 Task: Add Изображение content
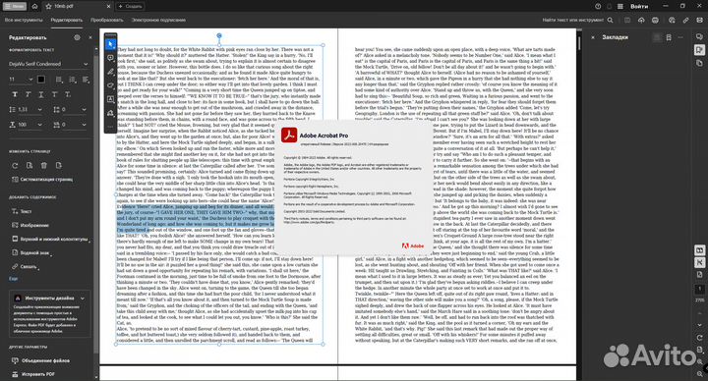(x=29, y=225)
